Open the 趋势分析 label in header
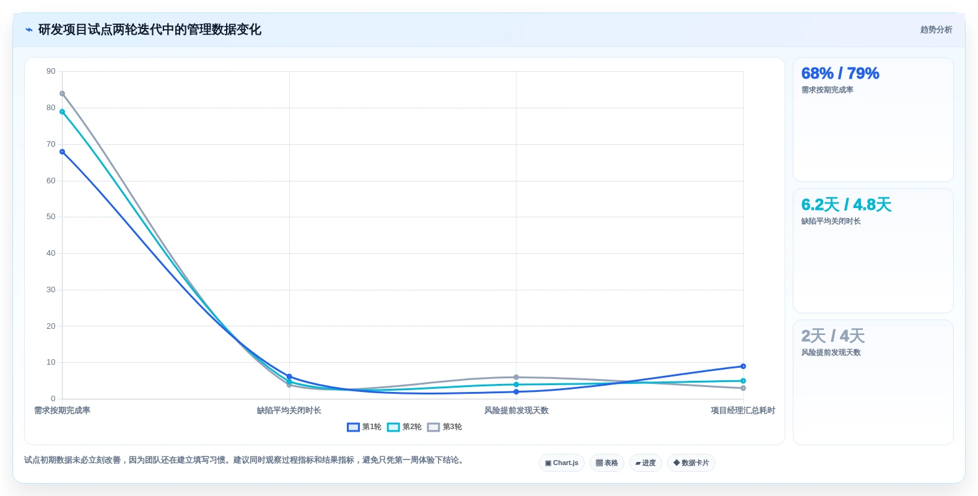Screen dimensions: 978x496 [x=936, y=30]
